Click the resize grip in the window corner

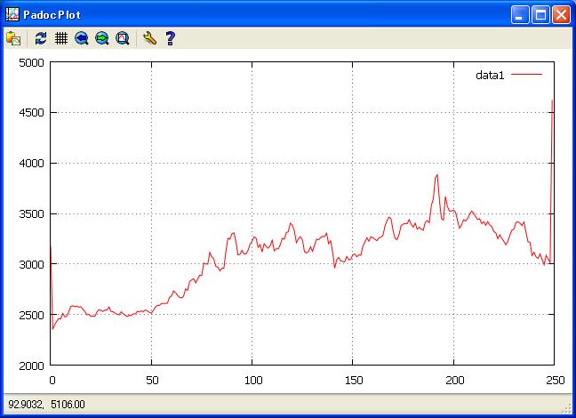pyautogui.click(x=567, y=408)
